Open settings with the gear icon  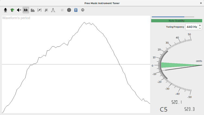(x=69, y=10)
